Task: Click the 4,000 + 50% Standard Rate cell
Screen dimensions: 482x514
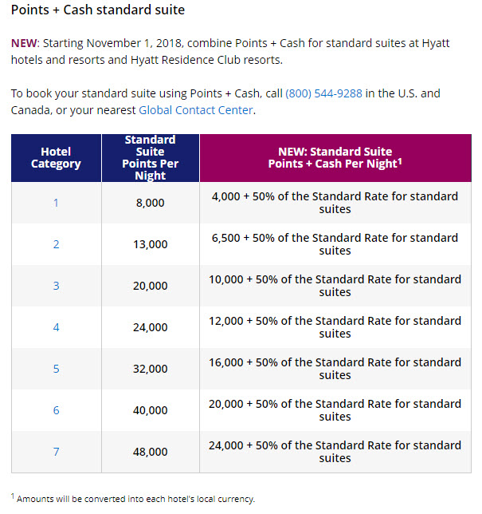Action: 335,203
